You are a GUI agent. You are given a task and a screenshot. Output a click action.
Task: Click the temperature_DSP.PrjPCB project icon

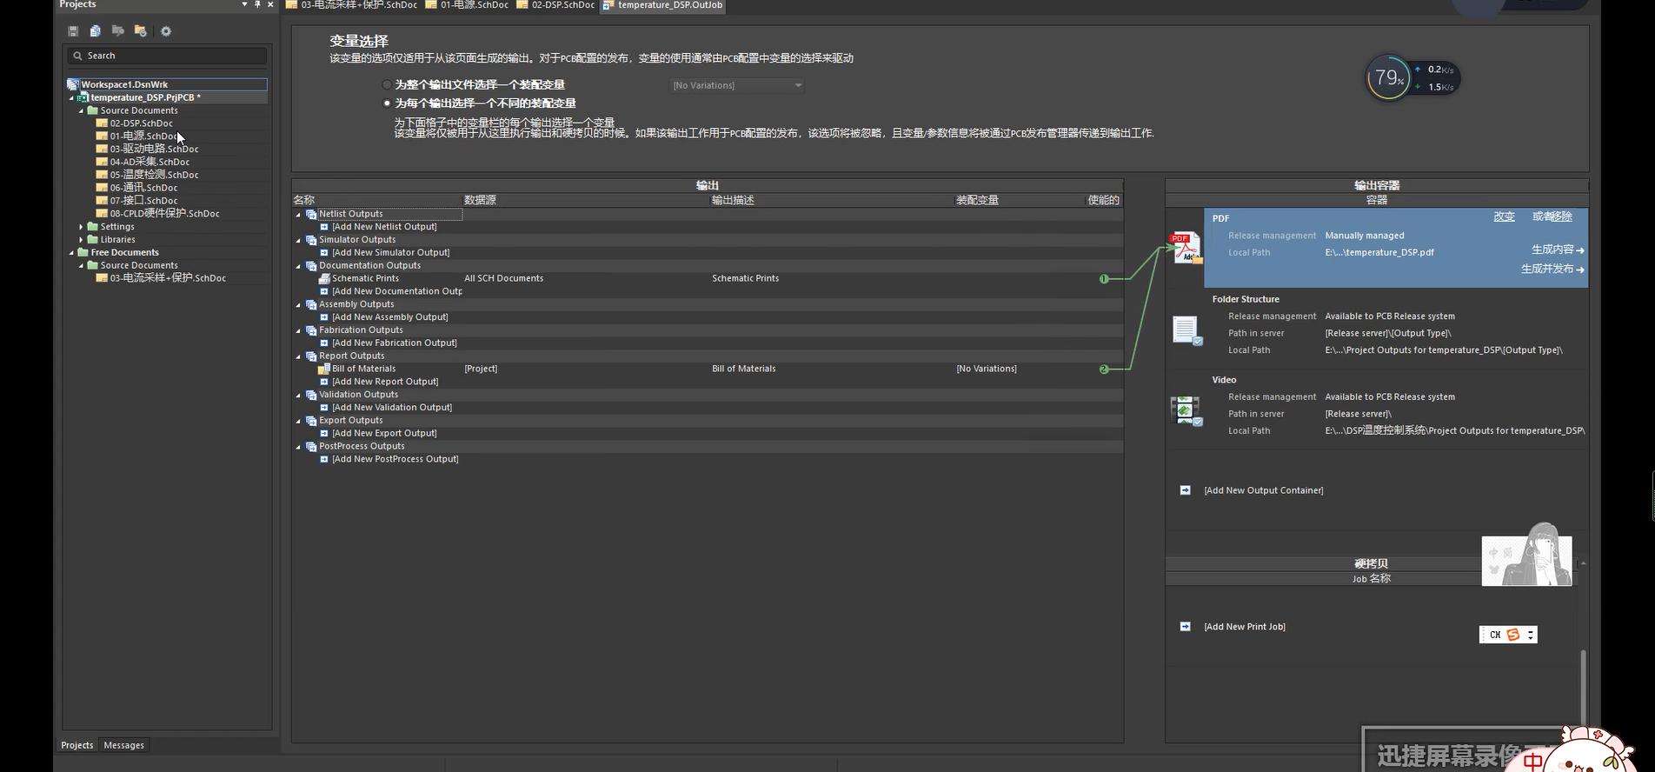pyautogui.click(x=83, y=97)
